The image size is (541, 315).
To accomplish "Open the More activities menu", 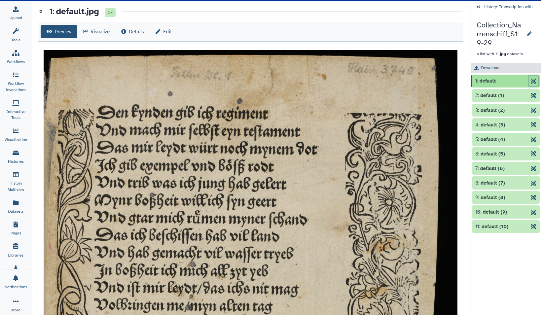I will point(16,305).
